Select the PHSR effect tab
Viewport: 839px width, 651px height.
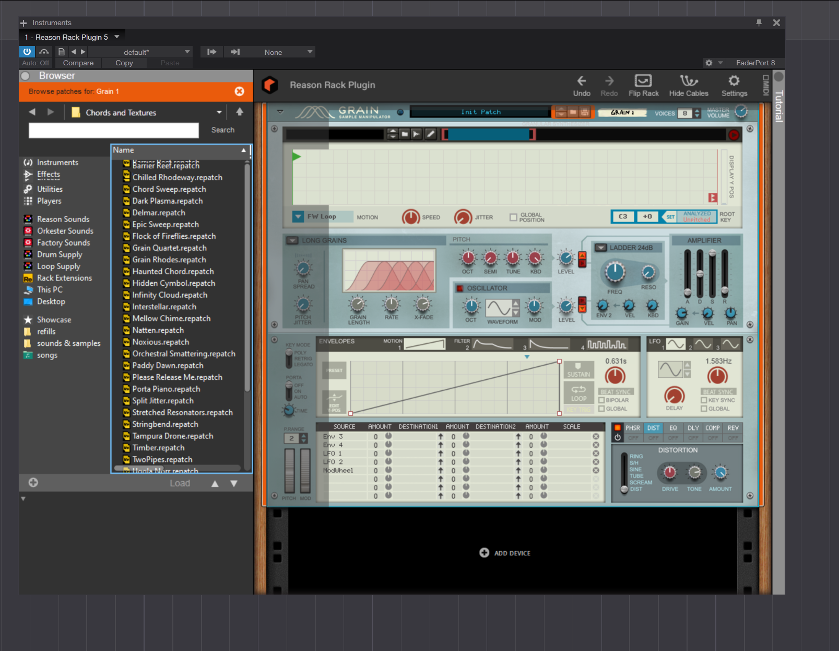tap(633, 428)
